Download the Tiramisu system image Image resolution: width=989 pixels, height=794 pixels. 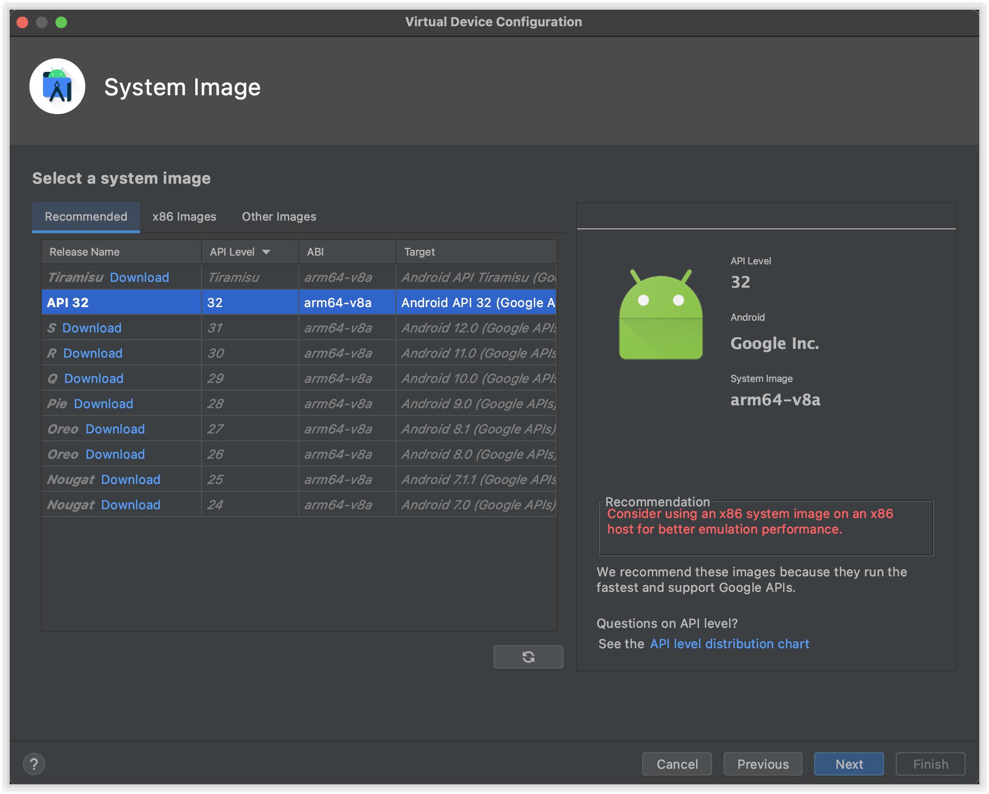pyautogui.click(x=139, y=277)
